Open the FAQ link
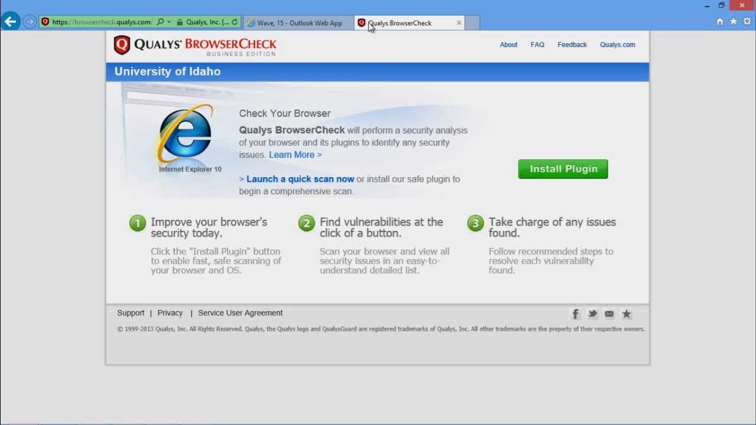The width and height of the screenshot is (756, 425). 537,45
